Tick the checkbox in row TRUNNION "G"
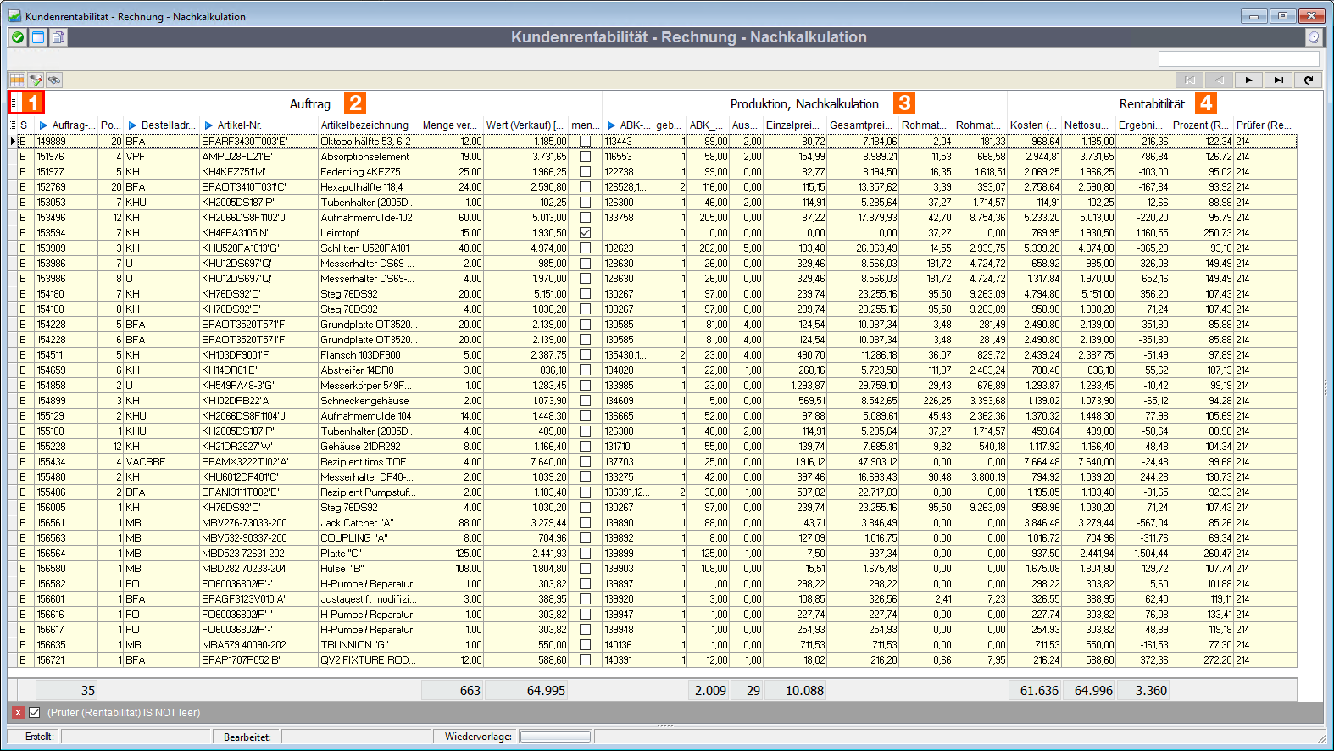The height and width of the screenshot is (751, 1334). click(x=585, y=645)
